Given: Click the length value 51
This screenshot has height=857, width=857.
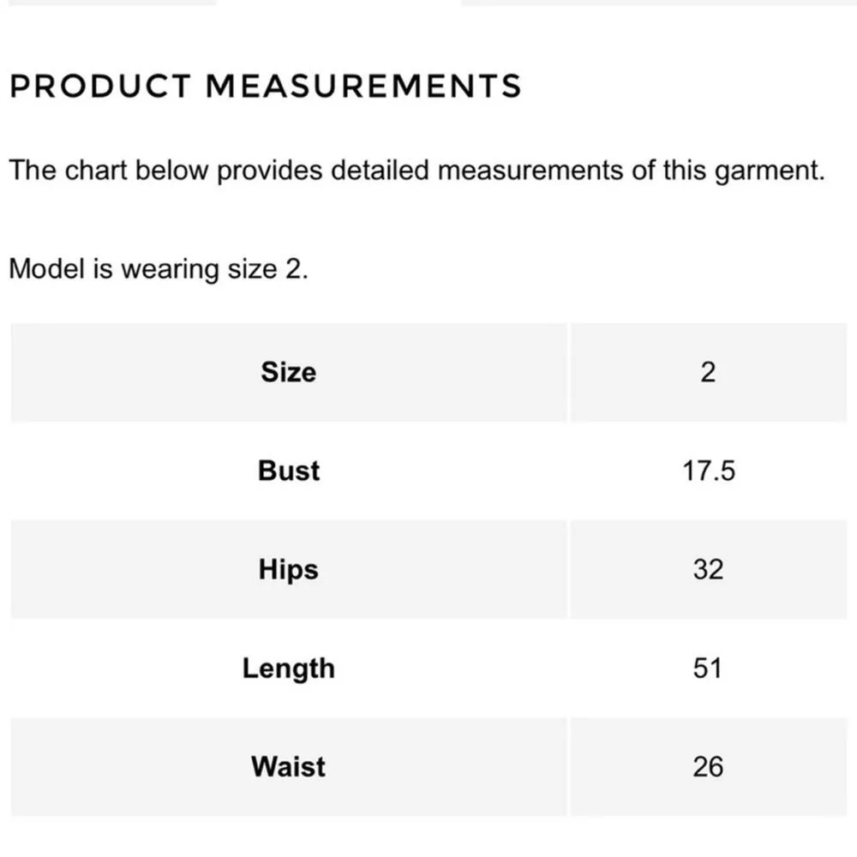Looking at the screenshot, I should coord(708,668).
